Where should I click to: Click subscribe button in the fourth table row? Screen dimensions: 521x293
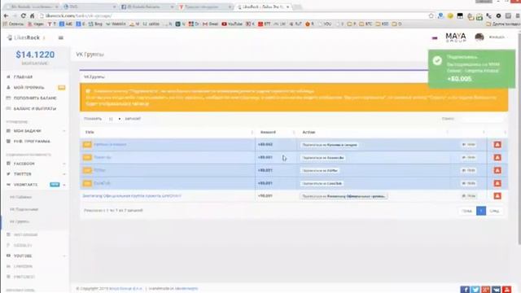tap(322, 183)
